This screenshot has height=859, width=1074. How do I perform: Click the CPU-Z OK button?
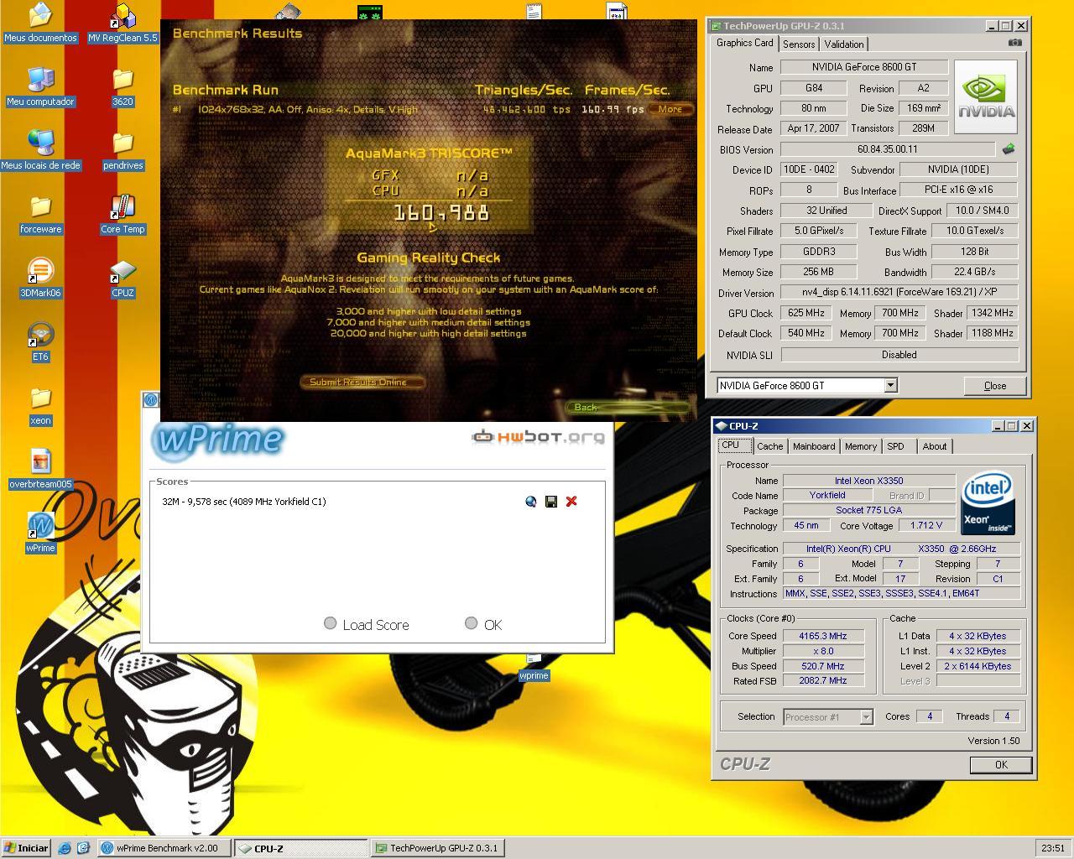pos(1001,764)
